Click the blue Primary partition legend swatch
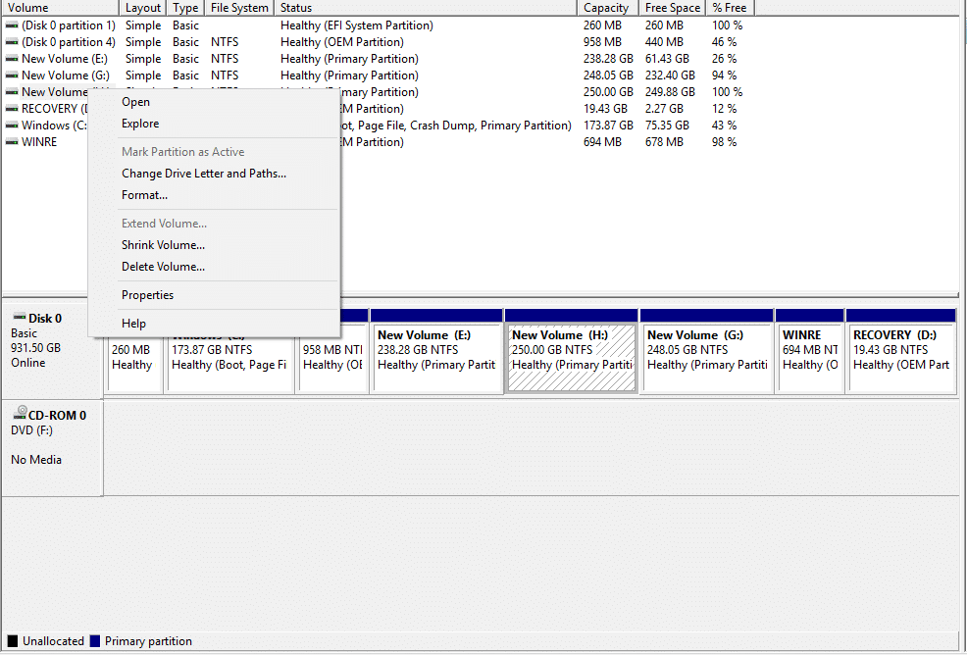 (x=95, y=641)
